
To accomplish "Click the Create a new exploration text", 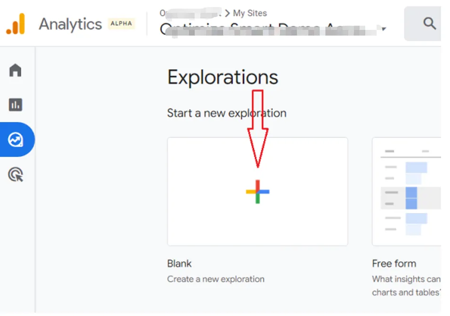I will point(216,279).
